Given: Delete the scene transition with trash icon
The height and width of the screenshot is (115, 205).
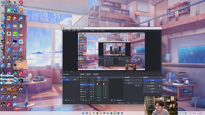Looking at the screenshot, I should 138,86.
